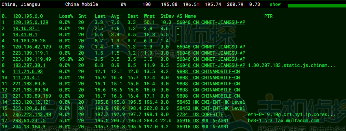Select hop address 10.41.0.1
Image resolution: width=346 pixels, height=131 pixels.
25,34
